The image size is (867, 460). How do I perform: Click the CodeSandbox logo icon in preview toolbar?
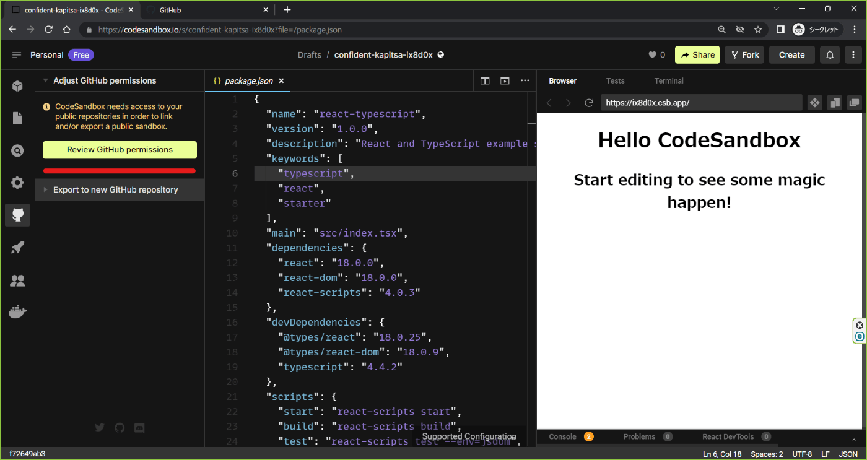coord(815,103)
